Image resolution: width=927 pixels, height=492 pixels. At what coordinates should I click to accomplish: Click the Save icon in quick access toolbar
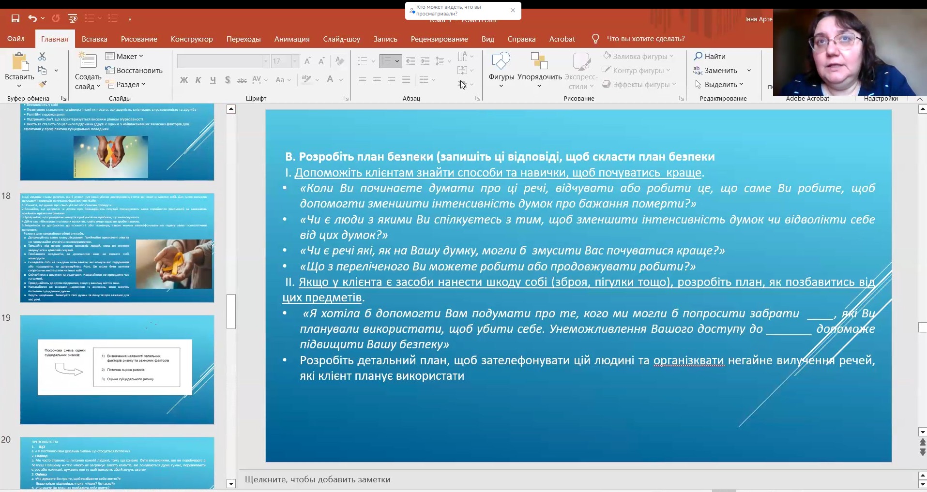[x=15, y=18]
